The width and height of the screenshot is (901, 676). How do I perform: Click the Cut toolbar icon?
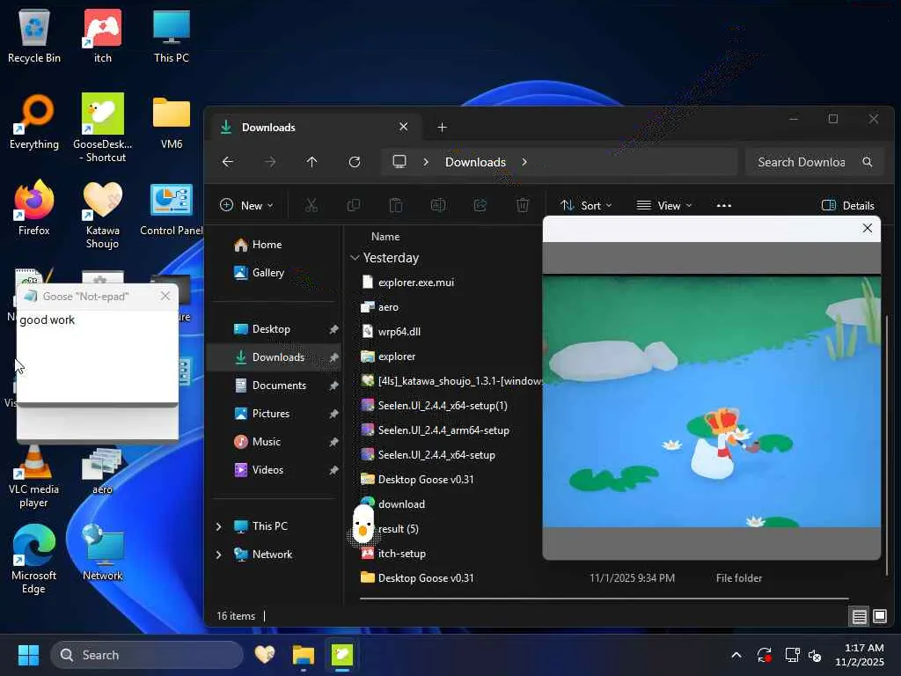(x=311, y=205)
